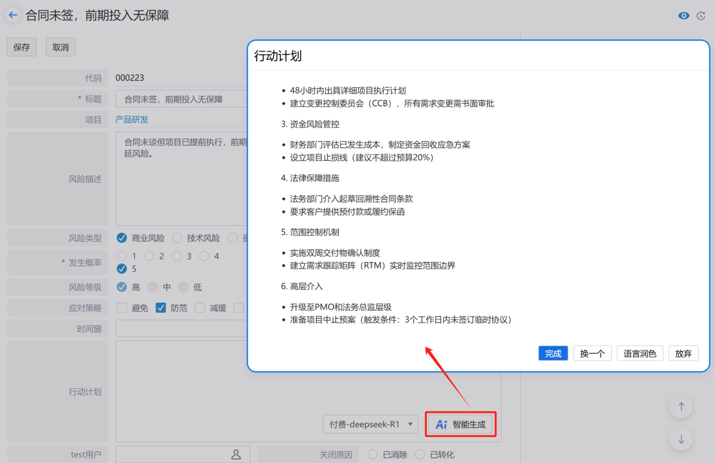Uncheck the 防范 strategy checkbox
This screenshot has width=715, height=463.
click(x=161, y=308)
